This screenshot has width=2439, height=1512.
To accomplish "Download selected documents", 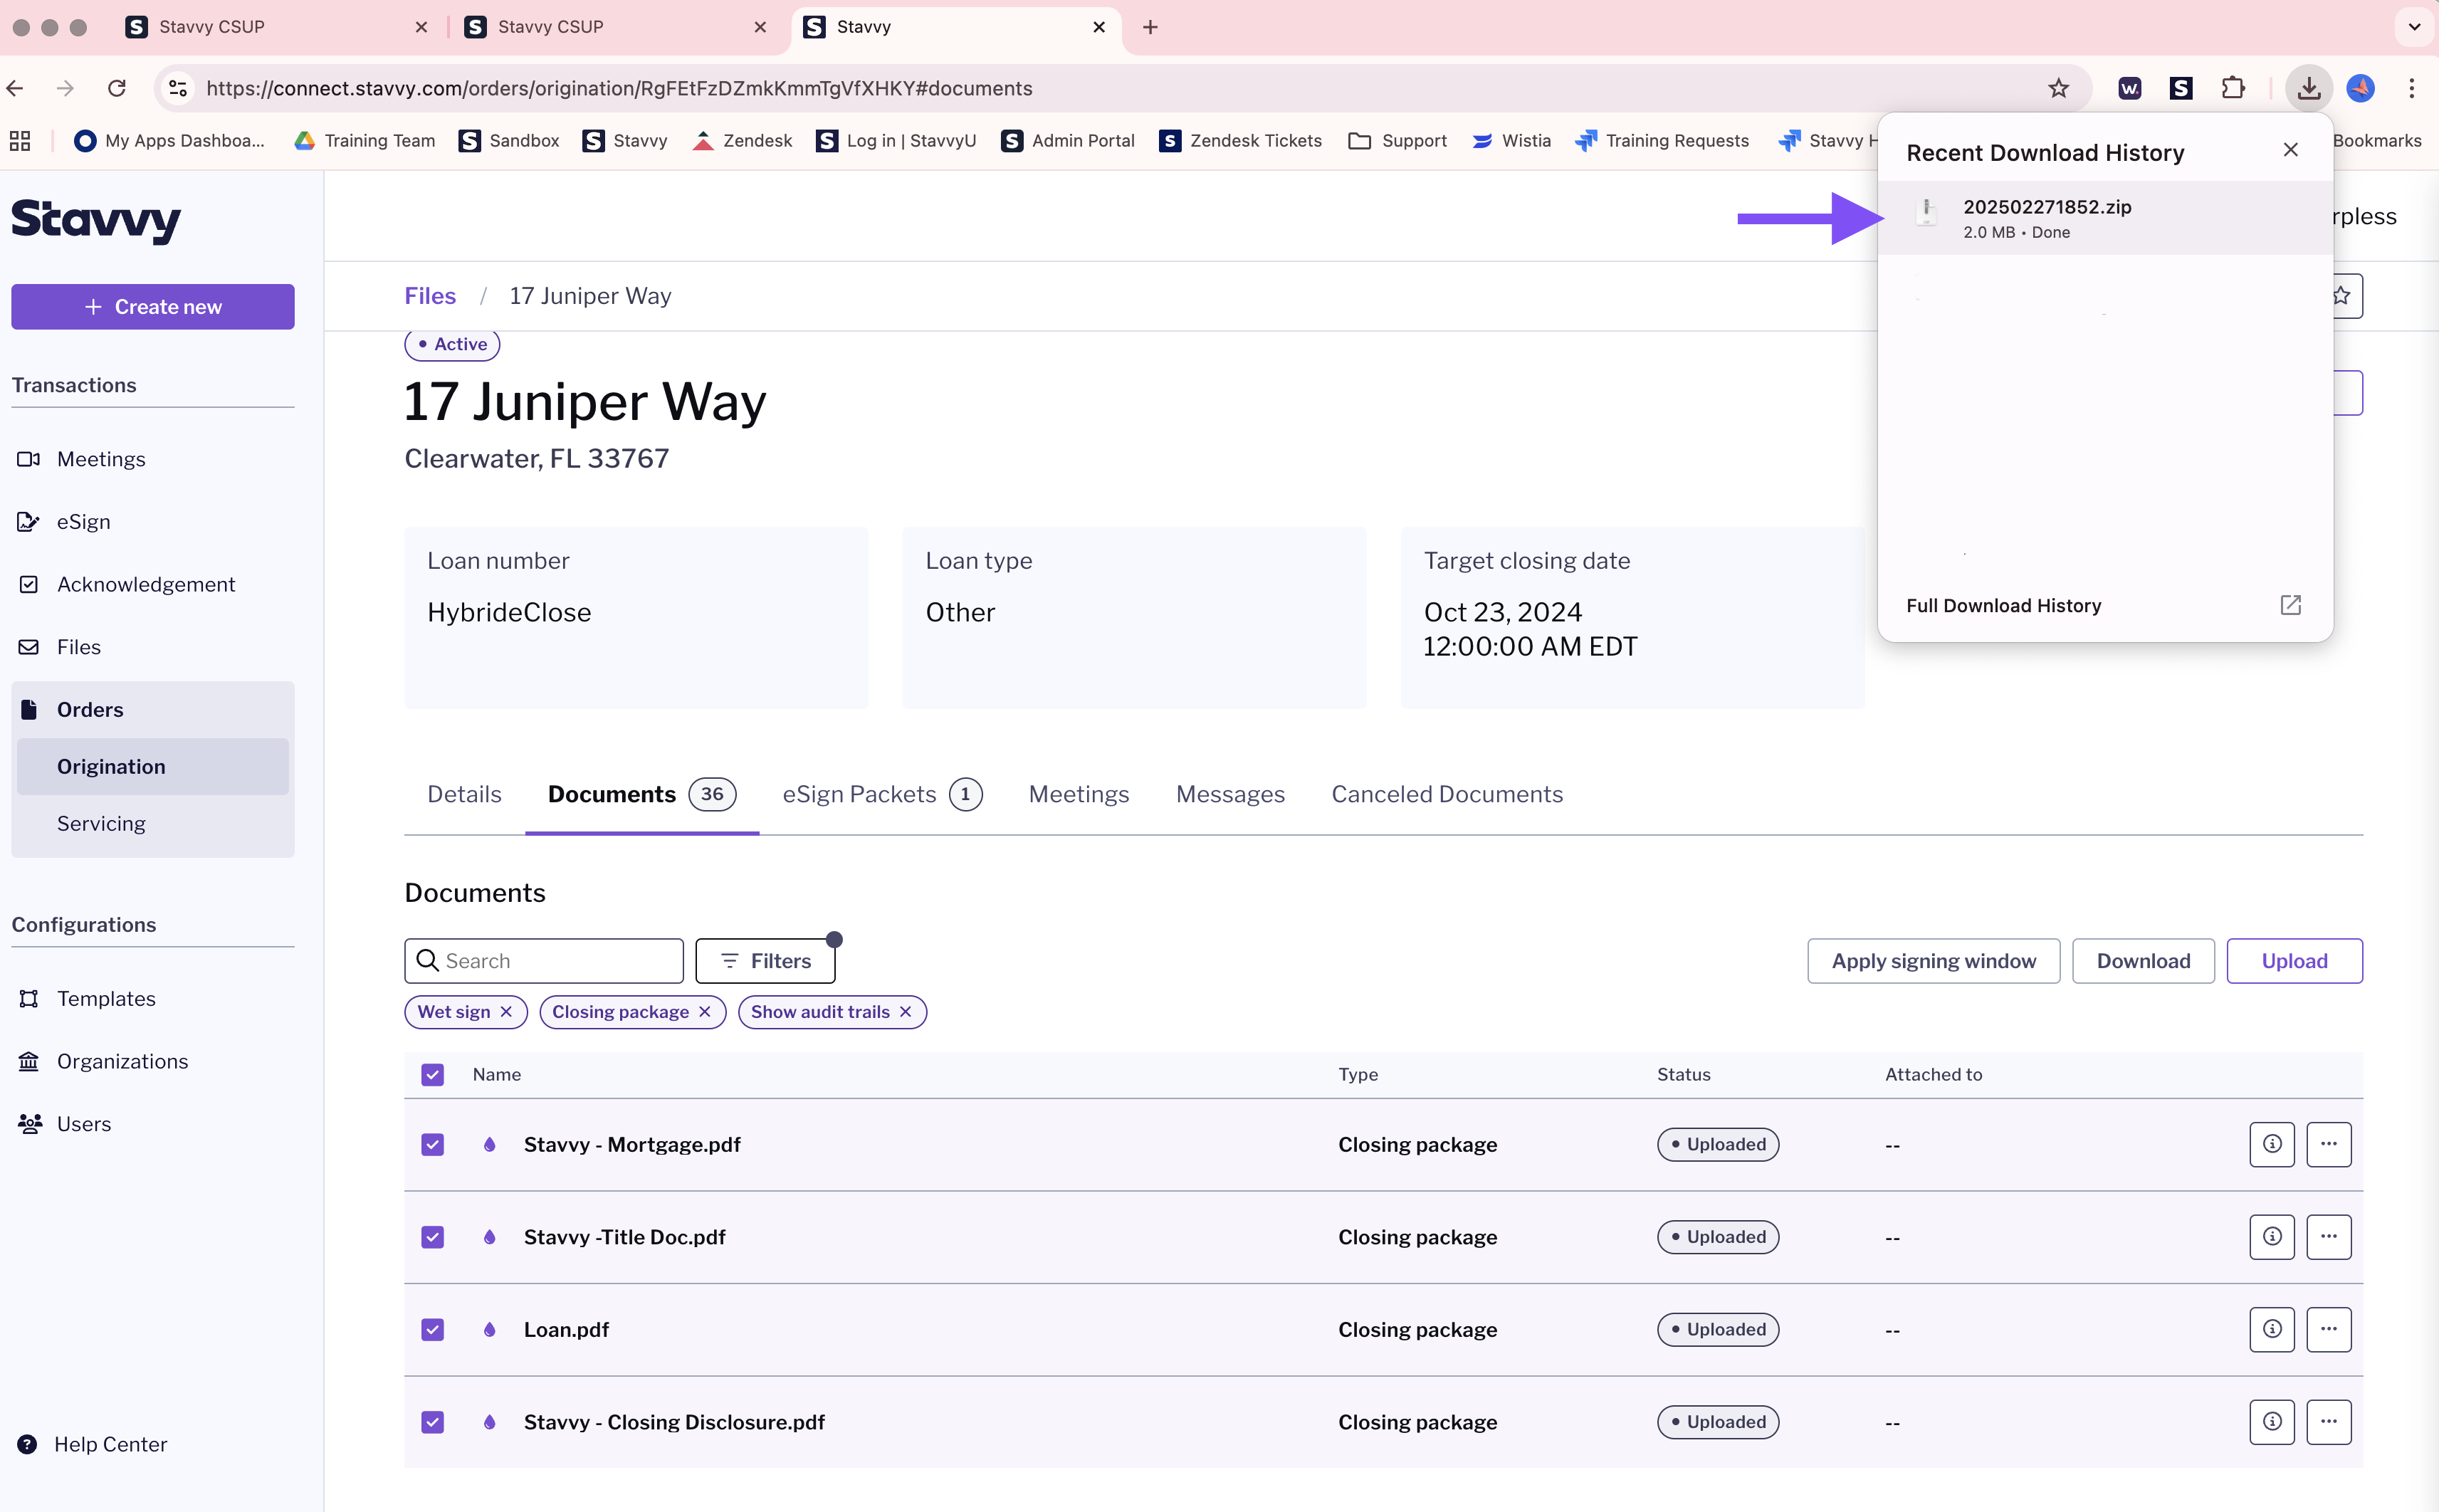I will click(x=2143, y=961).
